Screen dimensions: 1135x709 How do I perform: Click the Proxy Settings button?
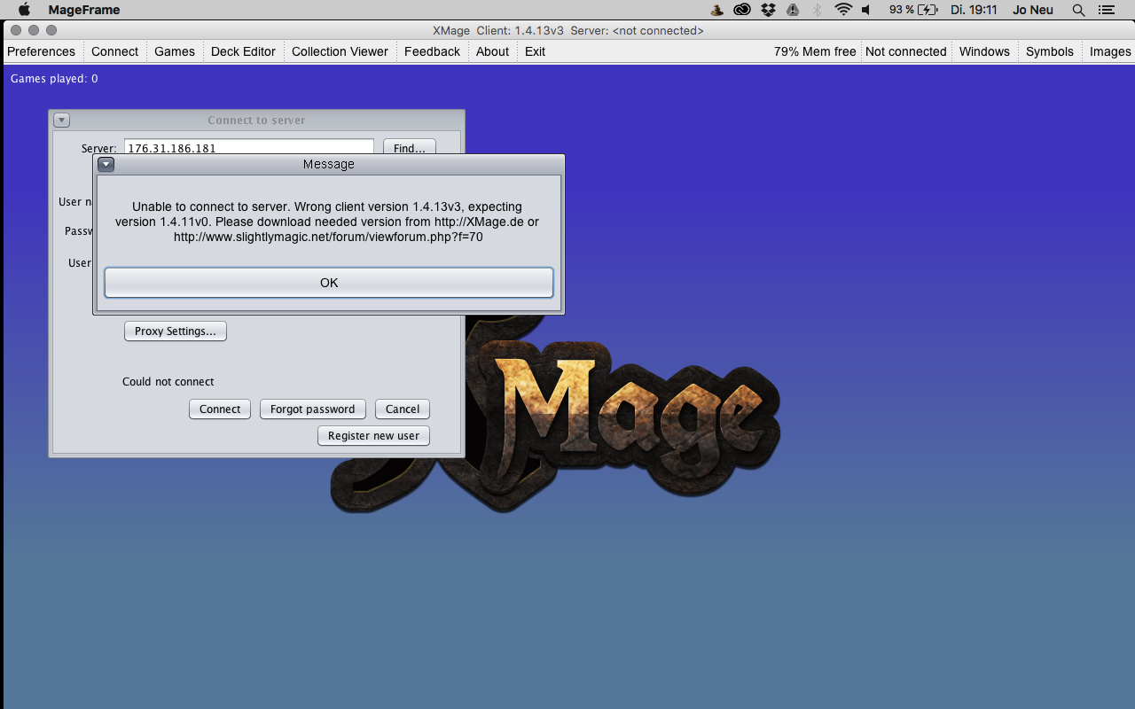(176, 331)
